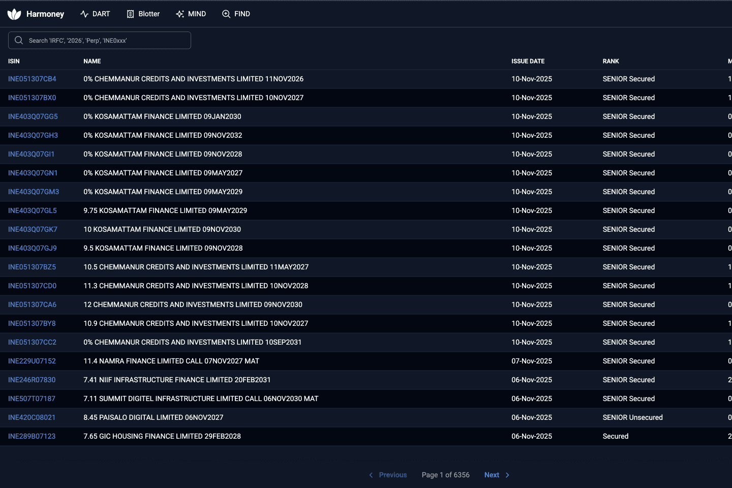Select '7.41 NIIF INFRASTRUCTURE FINANCE LIMITED 20FEB2031' name

click(177, 380)
